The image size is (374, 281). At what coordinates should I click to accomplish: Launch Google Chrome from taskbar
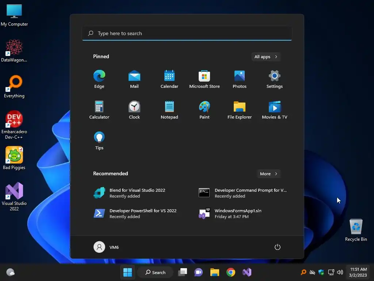pyautogui.click(x=231, y=272)
